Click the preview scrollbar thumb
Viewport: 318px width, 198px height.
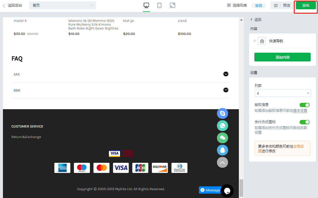click(241, 188)
